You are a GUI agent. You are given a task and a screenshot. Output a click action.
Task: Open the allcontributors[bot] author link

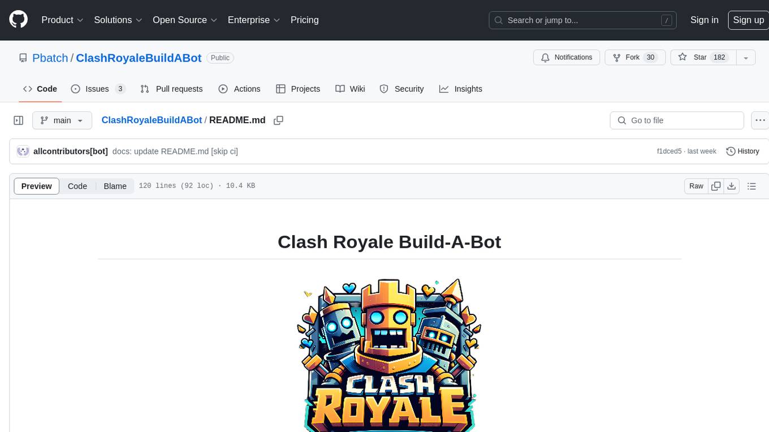pos(71,151)
